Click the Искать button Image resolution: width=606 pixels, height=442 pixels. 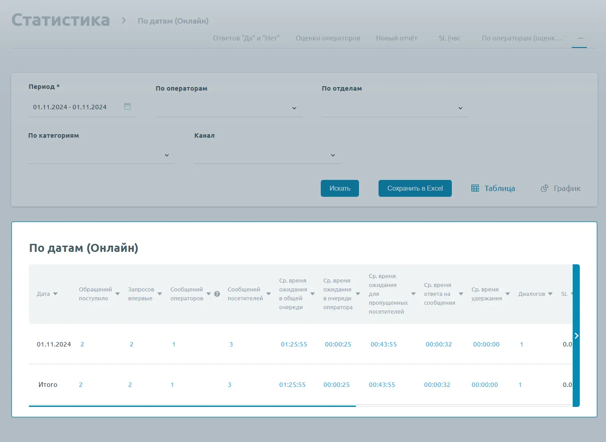[340, 188]
